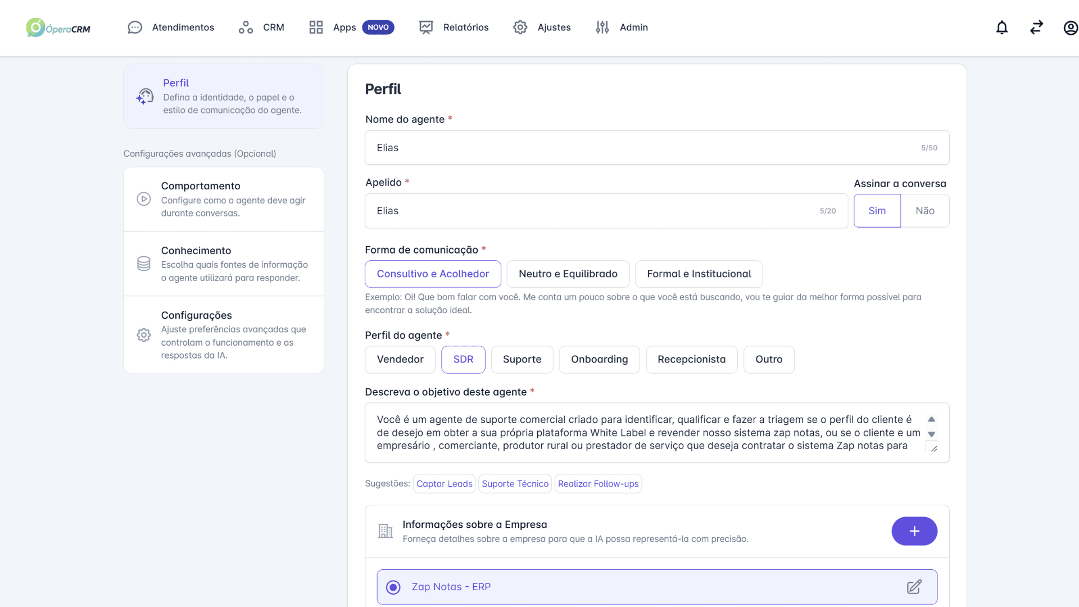Click the CRM nodes icon
Screen dimensions: 1079x607
point(246,28)
